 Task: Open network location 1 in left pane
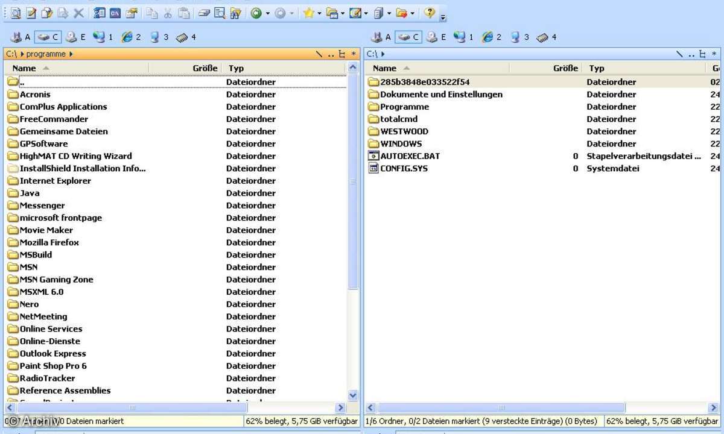pos(103,37)
